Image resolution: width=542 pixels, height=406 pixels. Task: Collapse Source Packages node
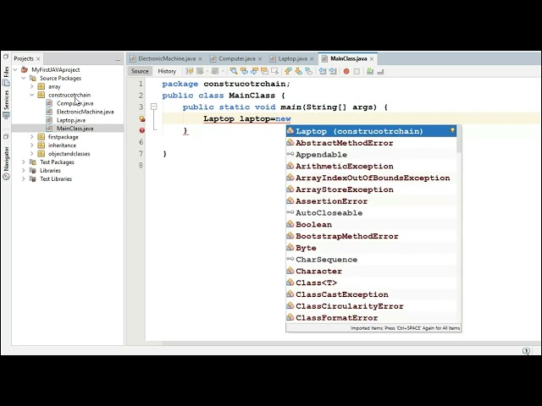24,79
